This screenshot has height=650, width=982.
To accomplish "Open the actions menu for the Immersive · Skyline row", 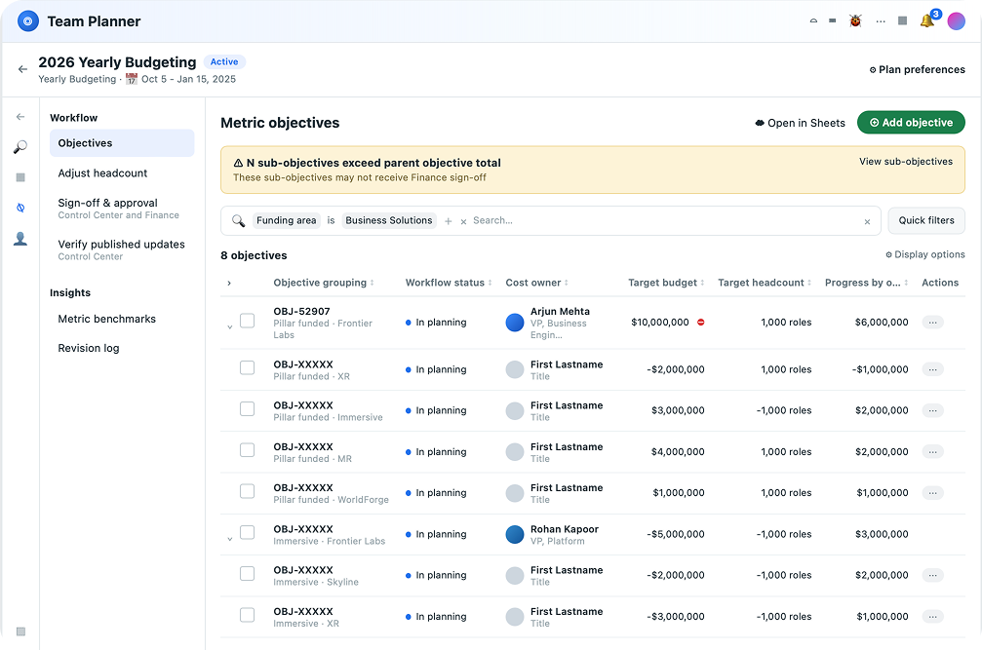I will (932, 575).
